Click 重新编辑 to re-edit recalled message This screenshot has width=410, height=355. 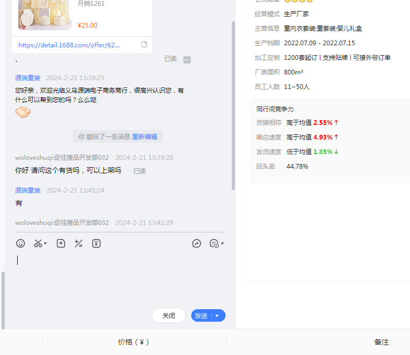click(x=144, y=136)
